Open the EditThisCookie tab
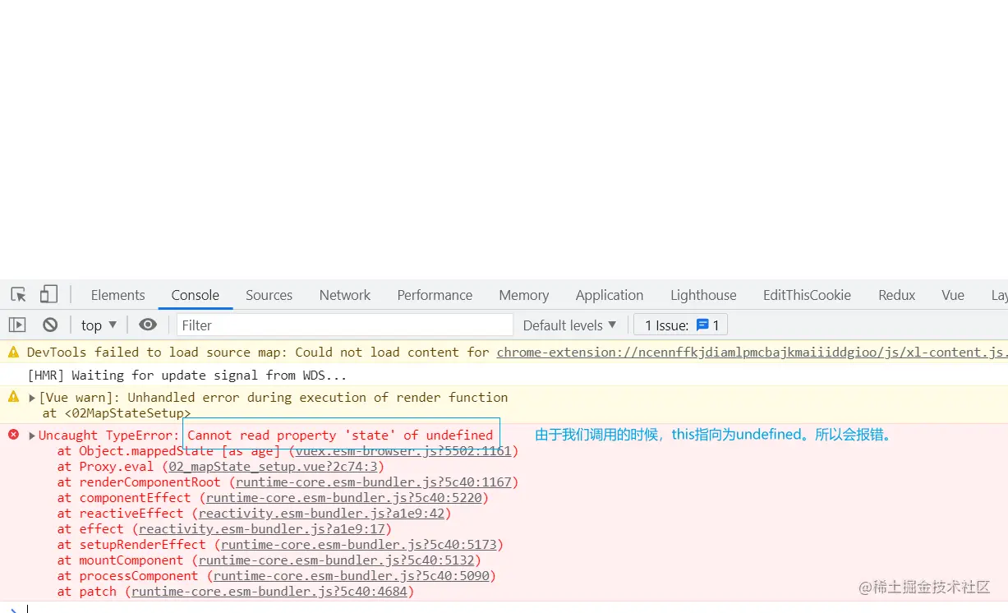The width and height of the screenshot is (1008, 613). point(807,295)
